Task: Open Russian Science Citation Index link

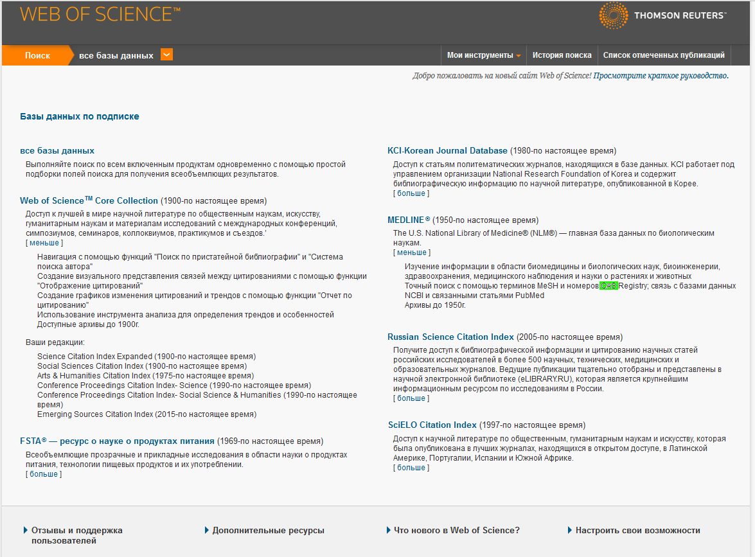Action: tap(450, 337)
